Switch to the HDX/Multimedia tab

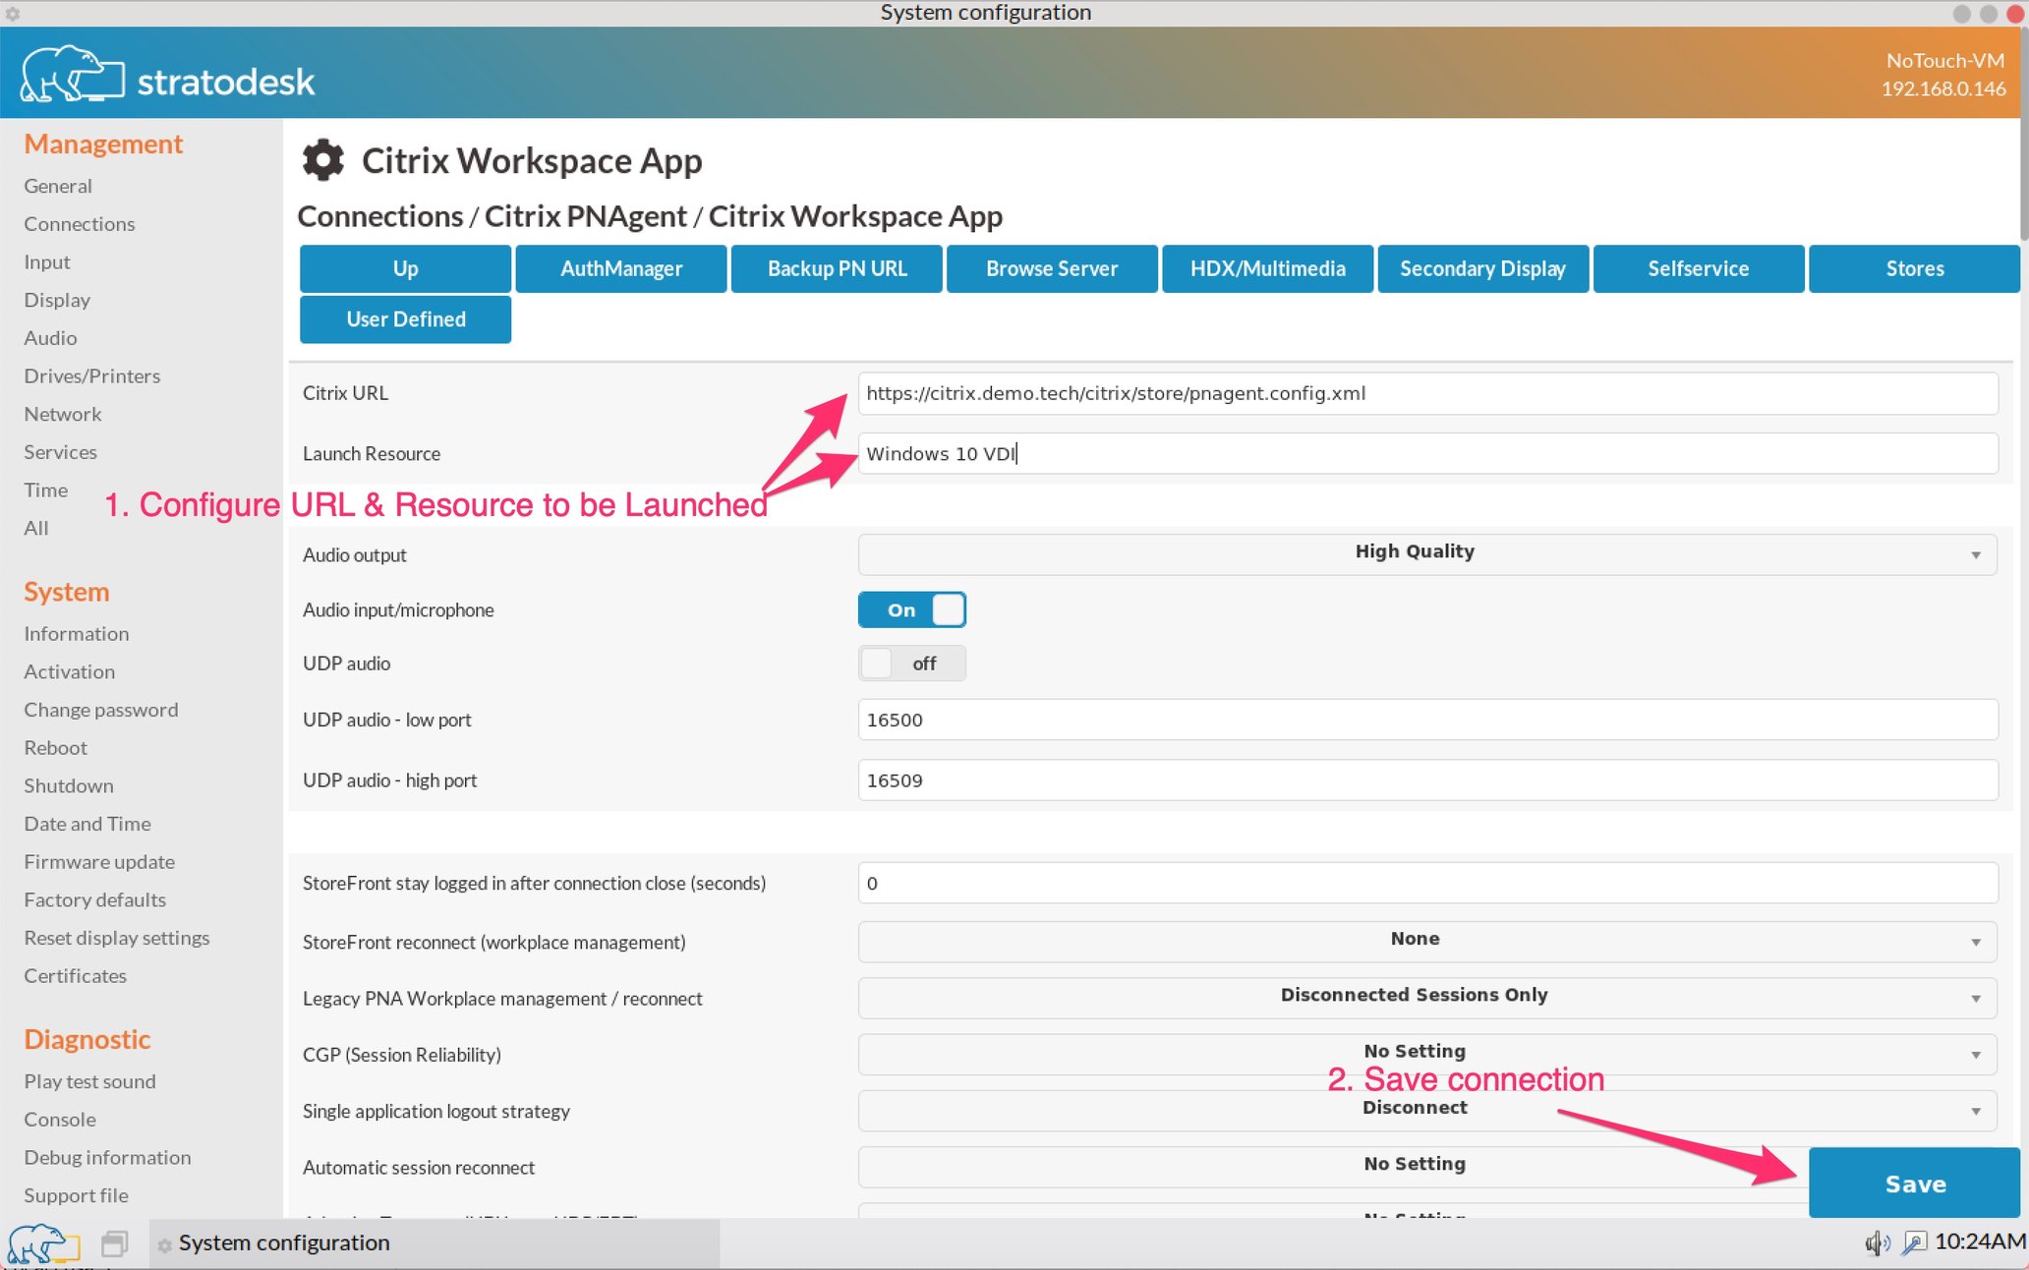(1267, 268)
